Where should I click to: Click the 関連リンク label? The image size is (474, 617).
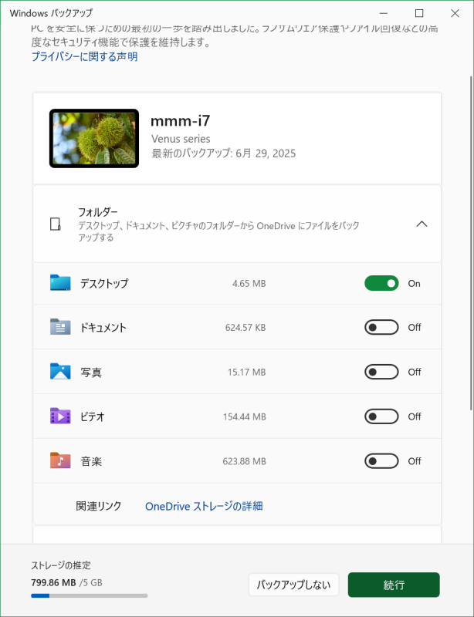99,506
